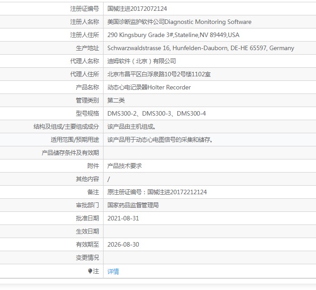Select approval date 2021-08-31

[x=123, y=218]
